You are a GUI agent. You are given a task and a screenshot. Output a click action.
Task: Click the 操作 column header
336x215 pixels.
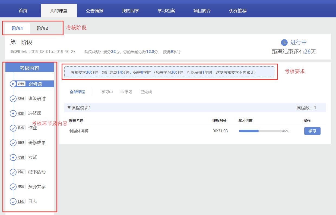(x=307, y=121)
